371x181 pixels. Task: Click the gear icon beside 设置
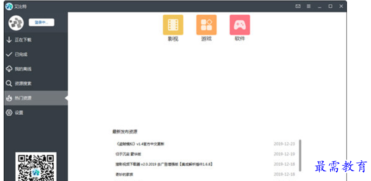tap(9, 113)
